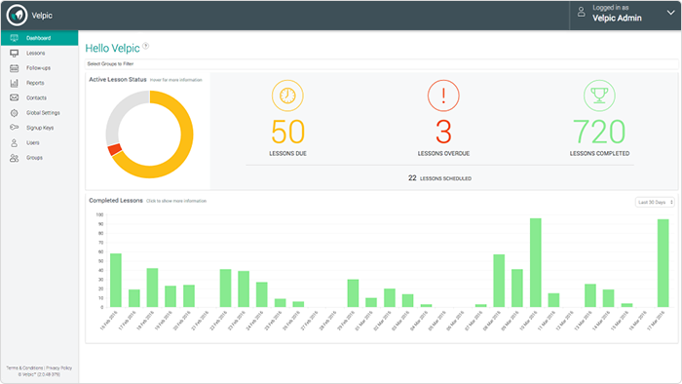This screenshot has height=384, width=682.
Task: Click the user avatar icon in header
Action: click(x=581, y=12)
